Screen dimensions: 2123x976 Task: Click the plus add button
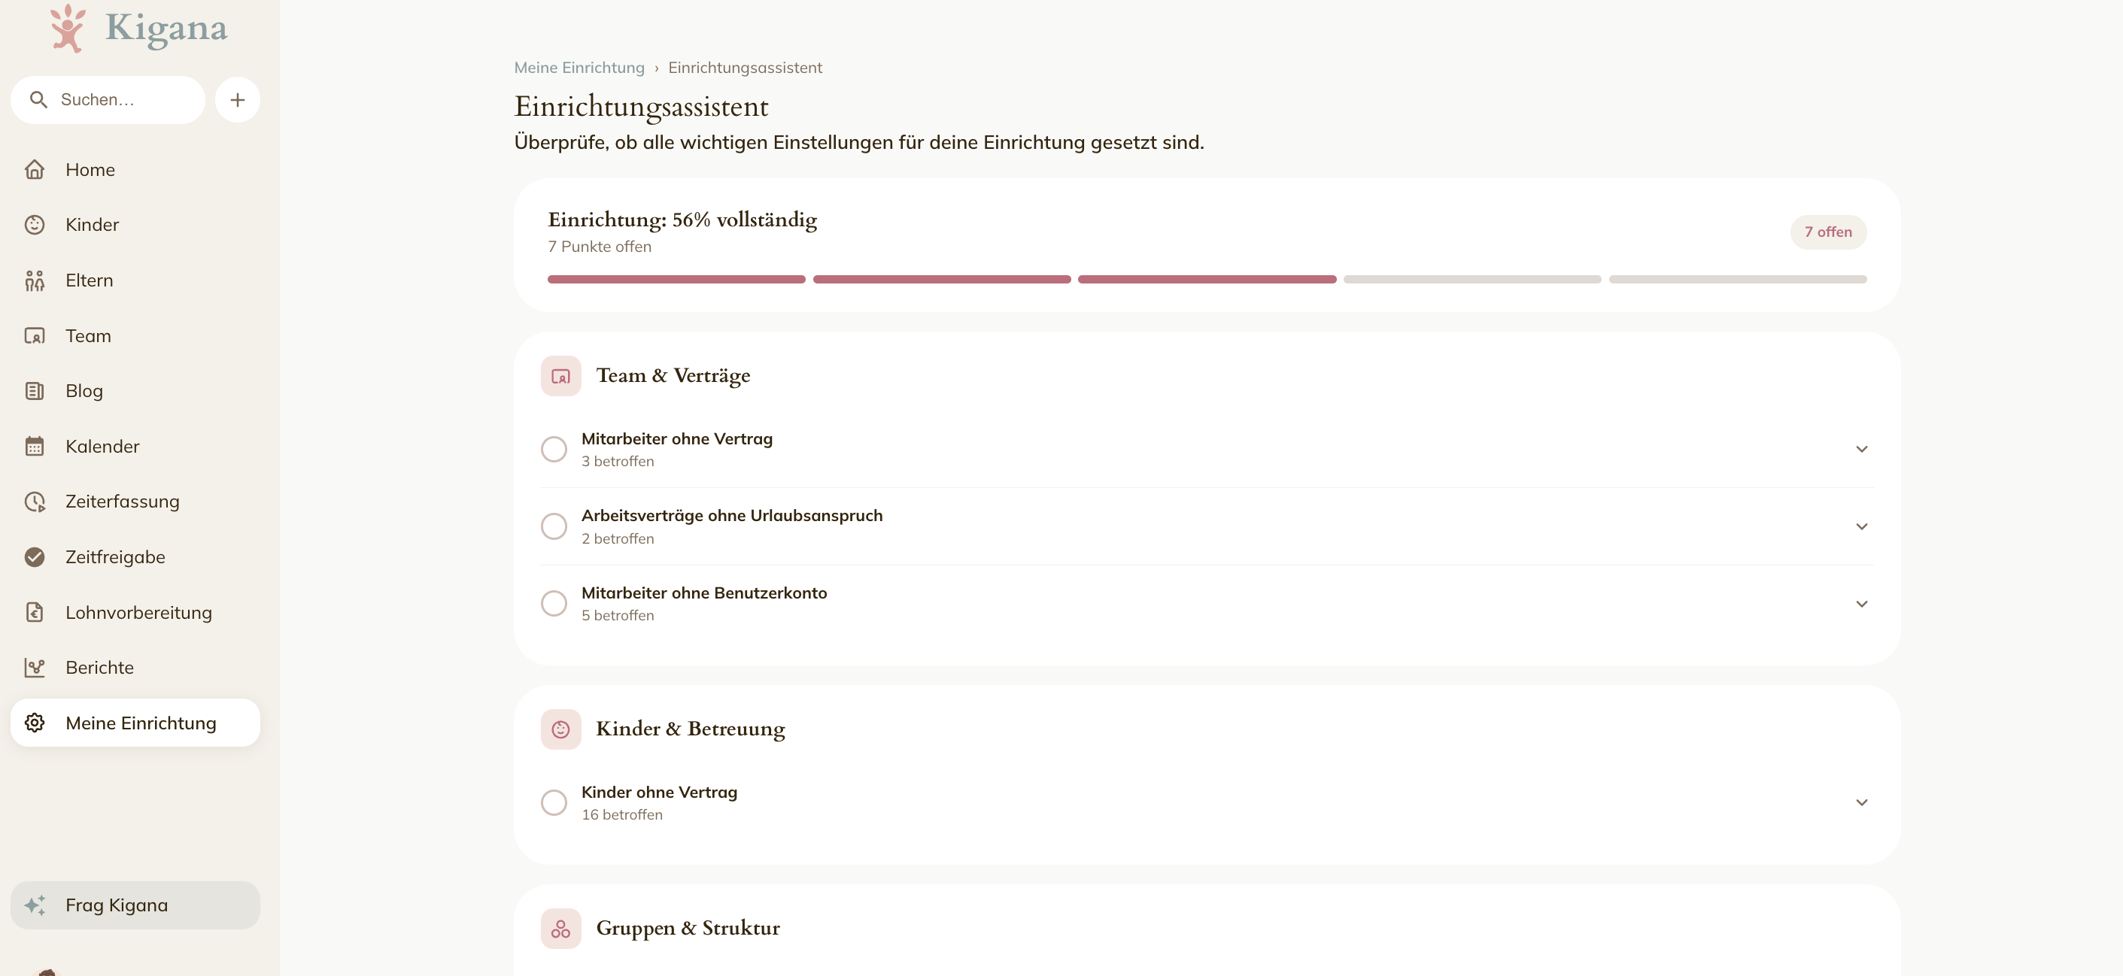coord(238,100)
